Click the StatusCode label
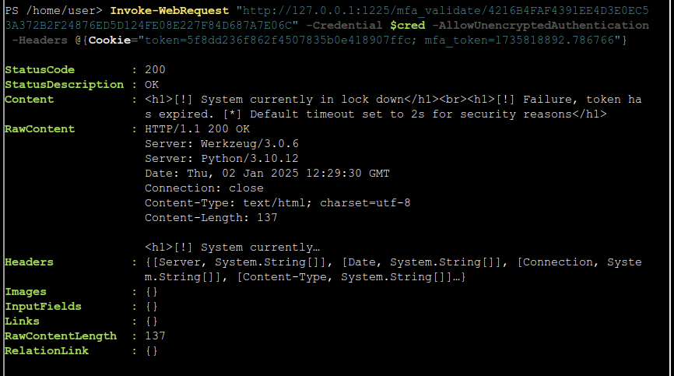Image resolution: width=674 pixels, height=376 pixels. (40, 69)
